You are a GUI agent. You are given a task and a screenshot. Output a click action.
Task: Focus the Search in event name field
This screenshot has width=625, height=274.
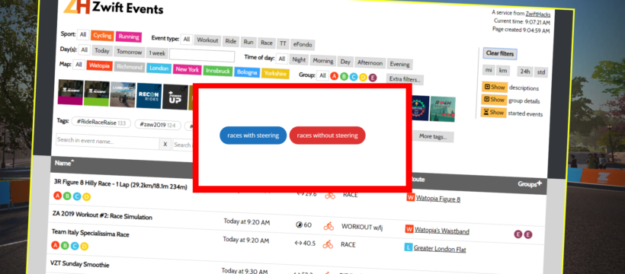[x=107, y=142]
